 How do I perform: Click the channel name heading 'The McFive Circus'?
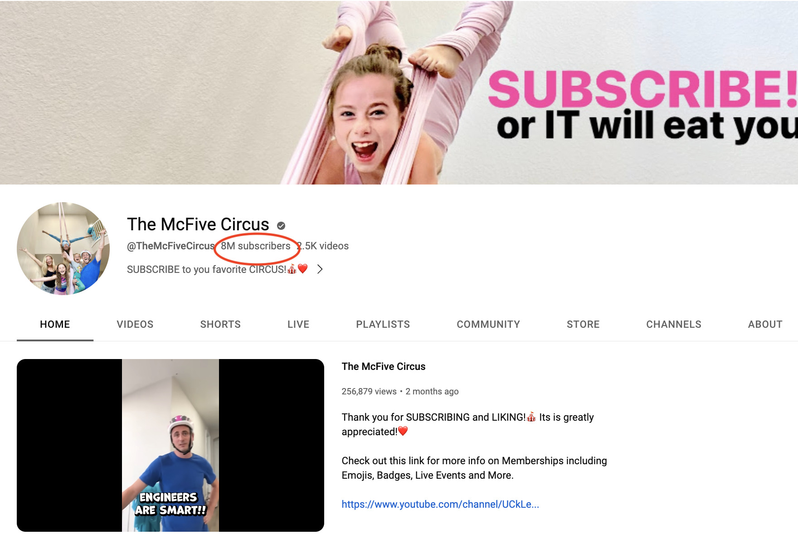point(198,224)
